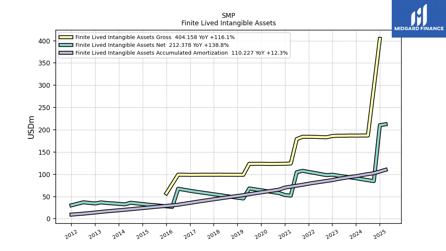
Task: Click the Finite Lived Intangible Assets subtitle
Action: [229, 23]
